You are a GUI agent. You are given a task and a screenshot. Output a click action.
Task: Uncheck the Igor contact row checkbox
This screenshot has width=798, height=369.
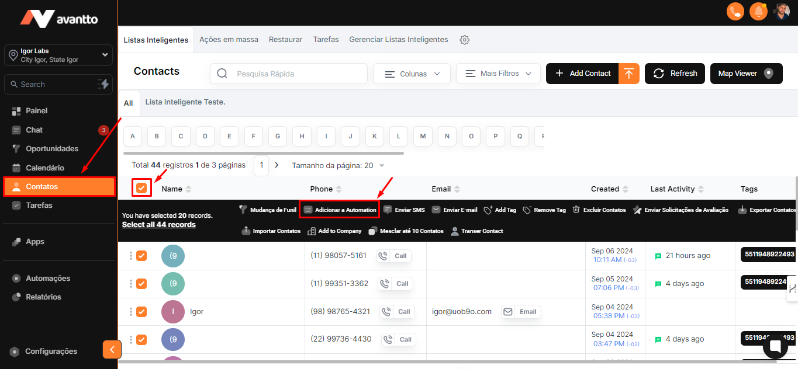pos(141,312)
